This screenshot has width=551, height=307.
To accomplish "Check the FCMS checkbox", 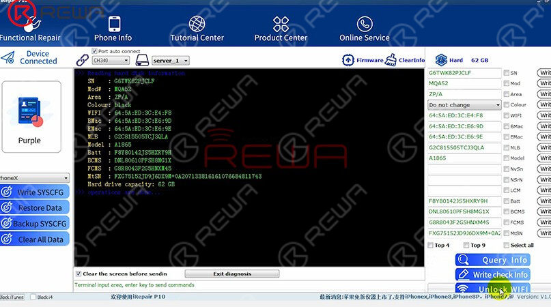I will point(507,222).
